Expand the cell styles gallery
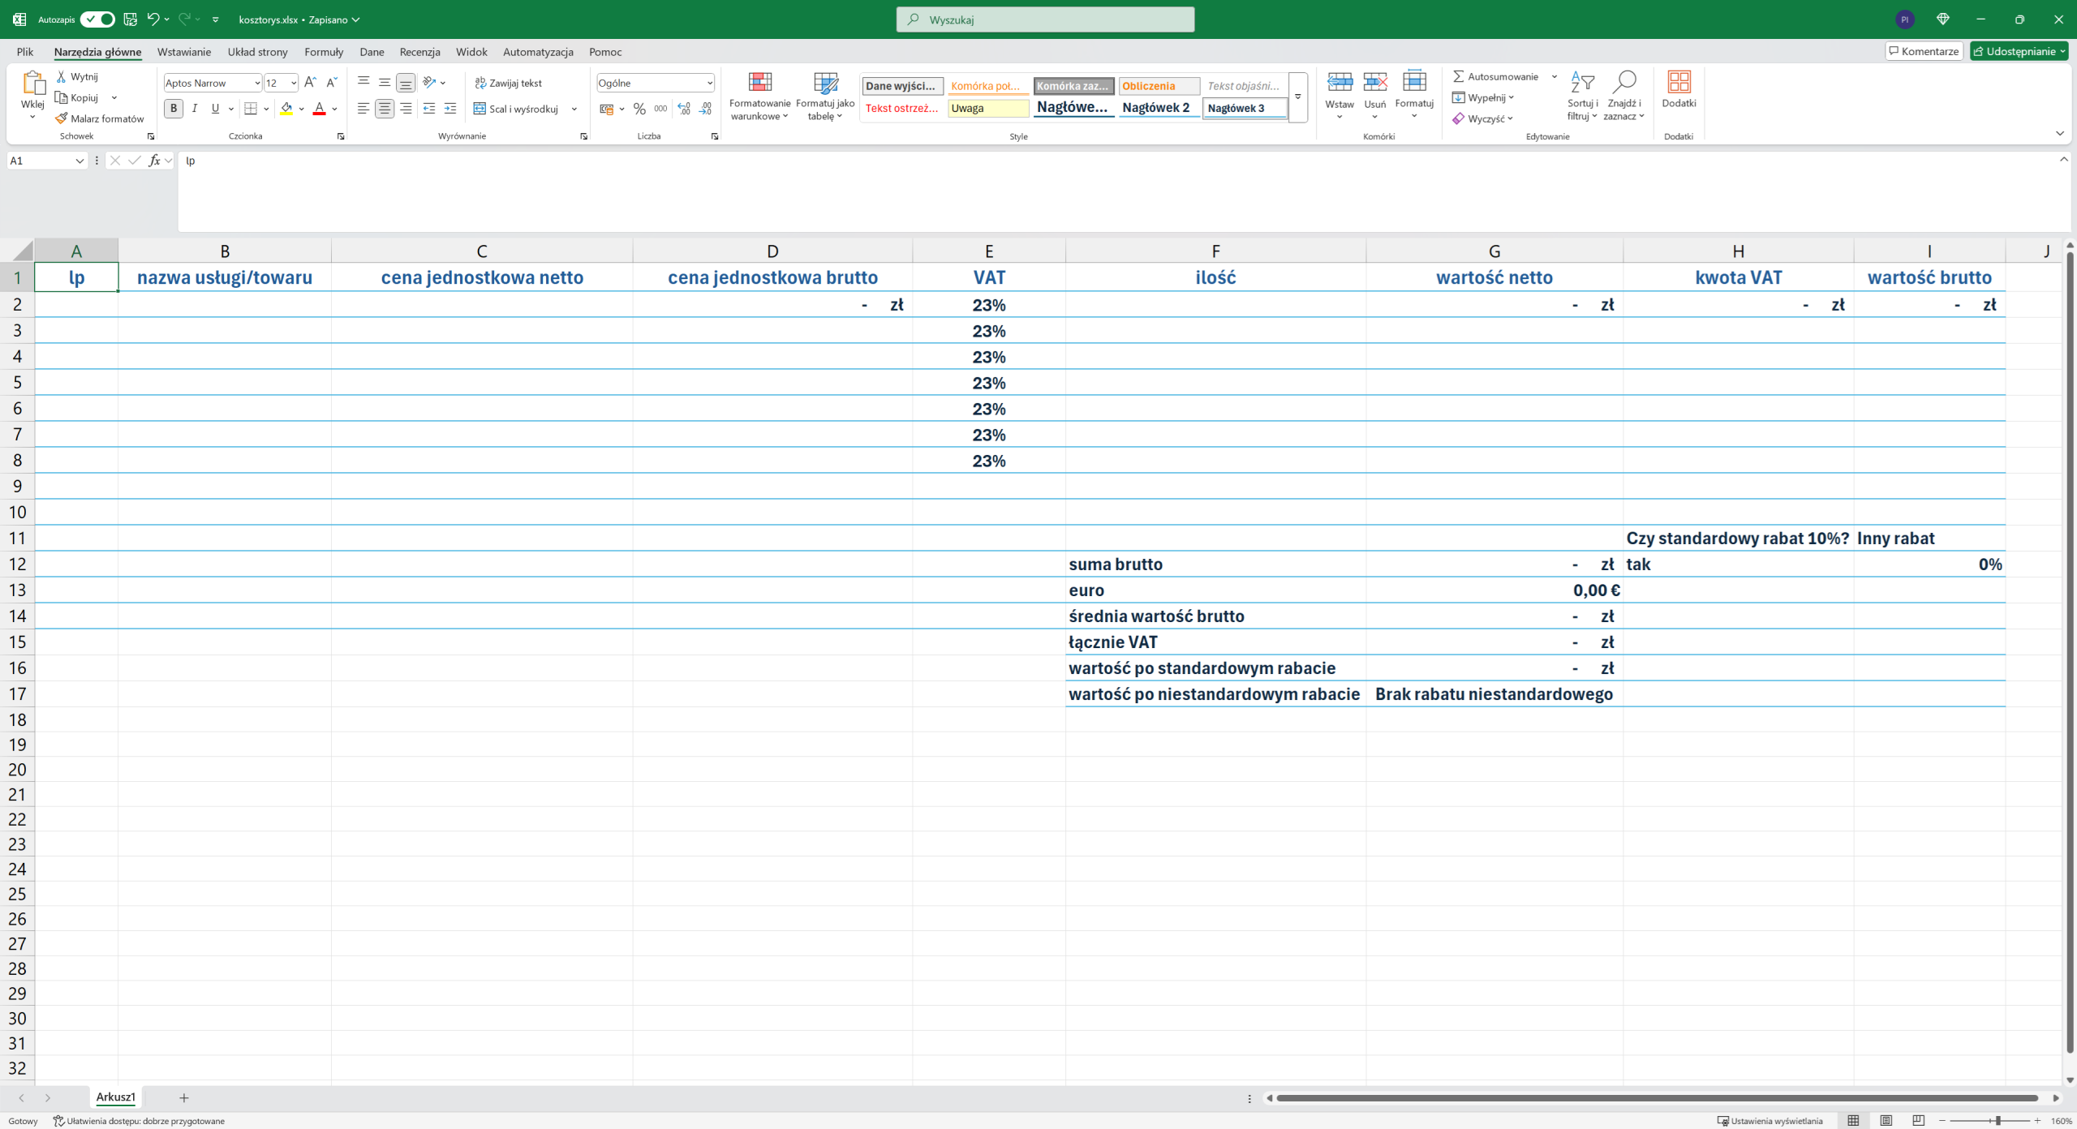The image size is (2077, 1129). pos(1297,97)
